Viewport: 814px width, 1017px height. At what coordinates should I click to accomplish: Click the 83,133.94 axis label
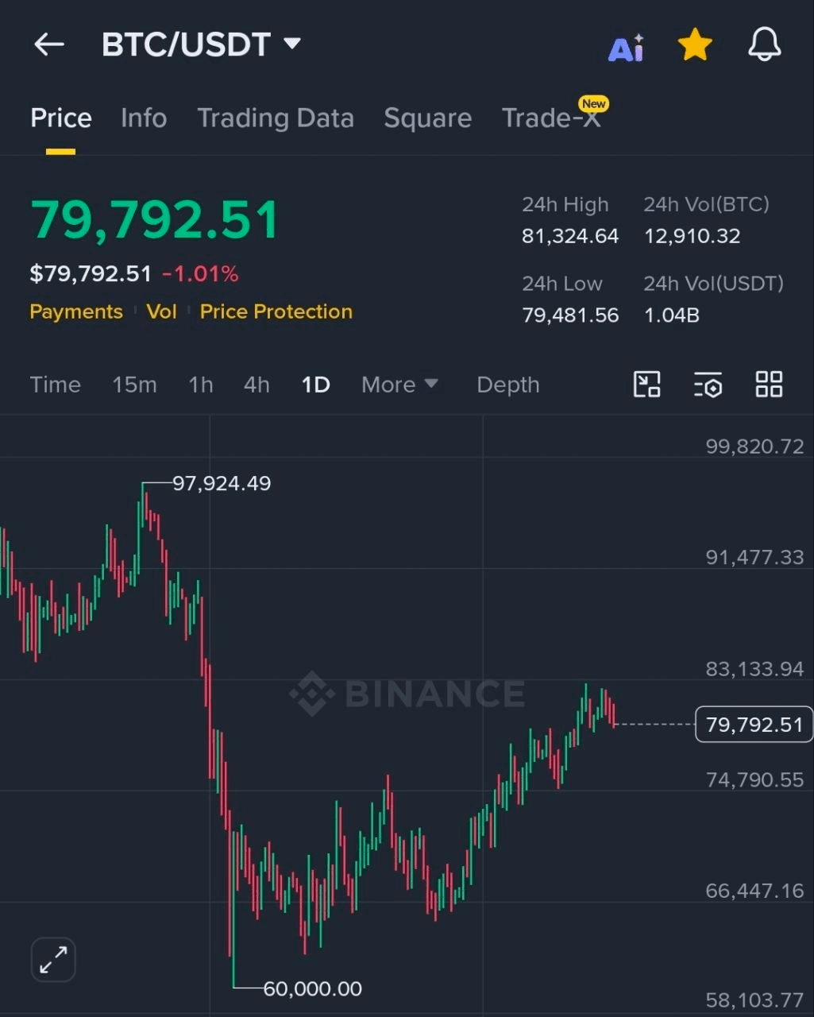click(754, 669)
